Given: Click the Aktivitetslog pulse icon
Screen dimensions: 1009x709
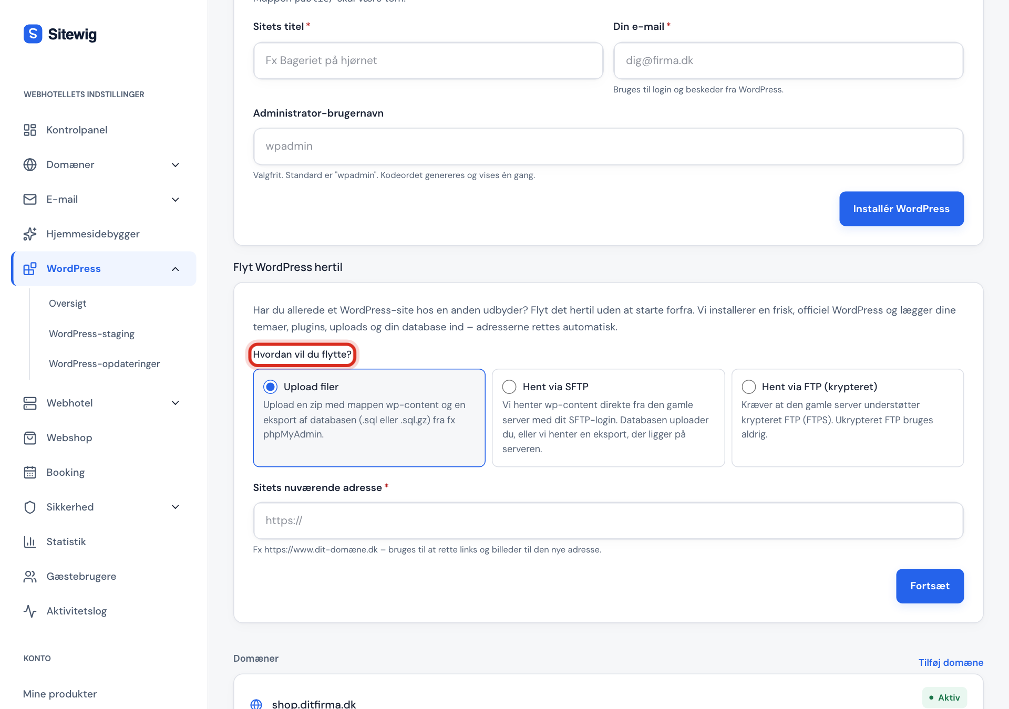Looking at the screenshot, I should (30, 611).
